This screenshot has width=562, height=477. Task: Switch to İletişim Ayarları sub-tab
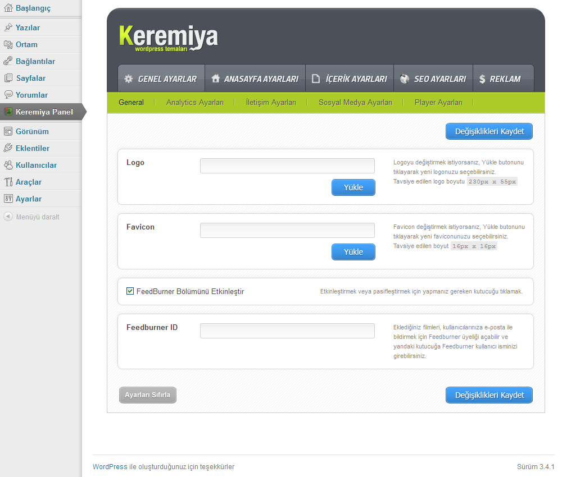(x=271, y=102)
